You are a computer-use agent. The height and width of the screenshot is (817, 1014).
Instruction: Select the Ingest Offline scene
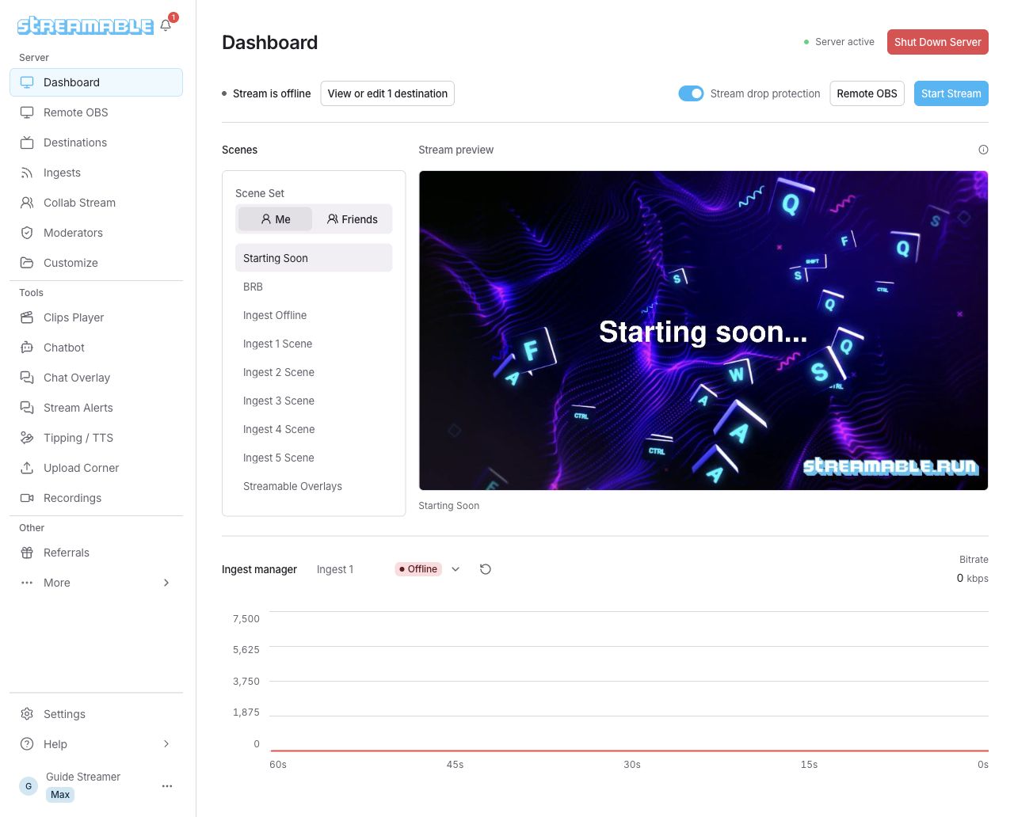[314, 315]
